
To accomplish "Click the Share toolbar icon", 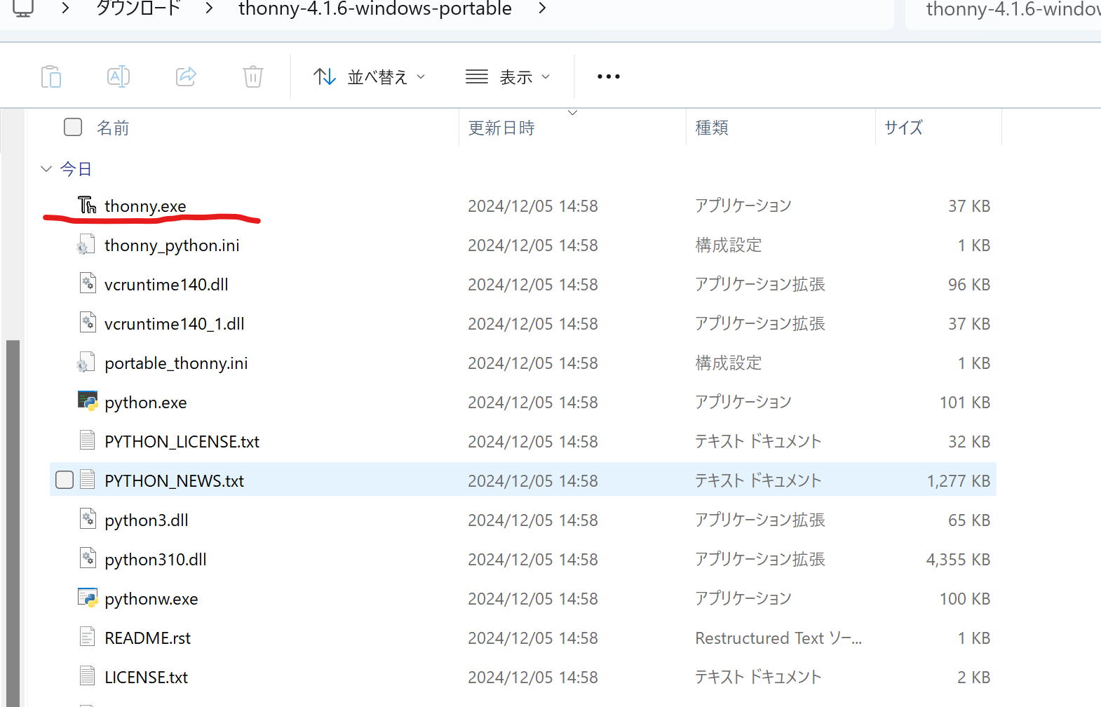I will (x=186, y=76).
